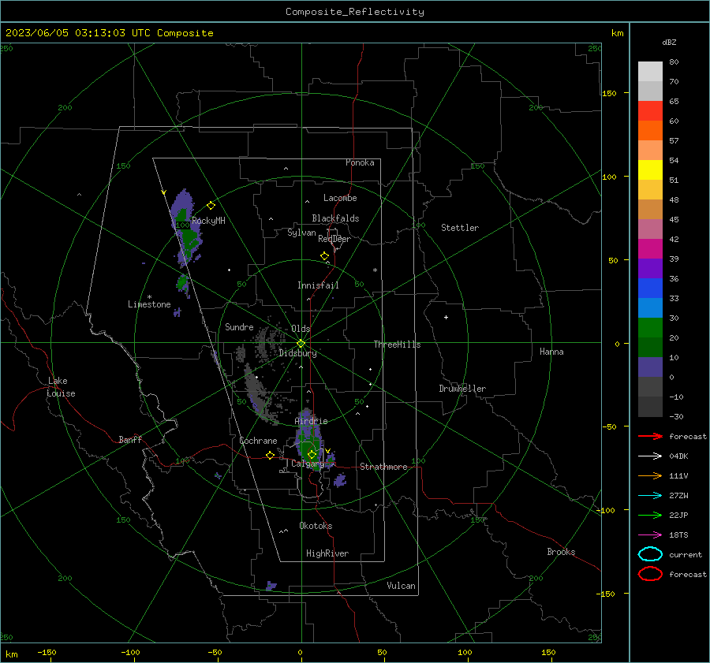This screenshot has height=663, width=710.
Task: Select the bright yellow 54 dBZ swatch
Action: point(650,169)
